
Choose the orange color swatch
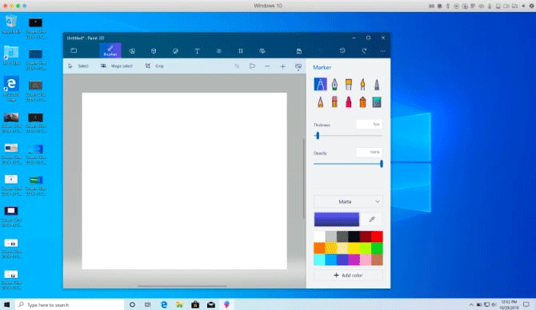320,248
